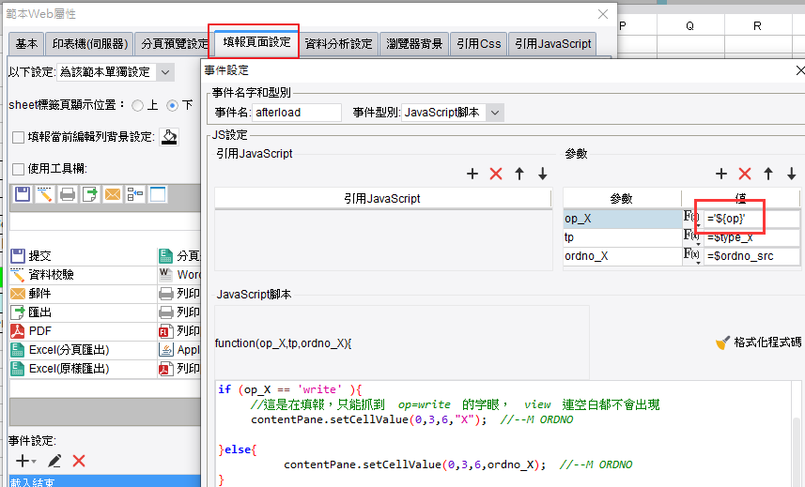Select sheet標籤頁 position 上 radio
This screenshot has height=487, width=805.
coord(137,106)
